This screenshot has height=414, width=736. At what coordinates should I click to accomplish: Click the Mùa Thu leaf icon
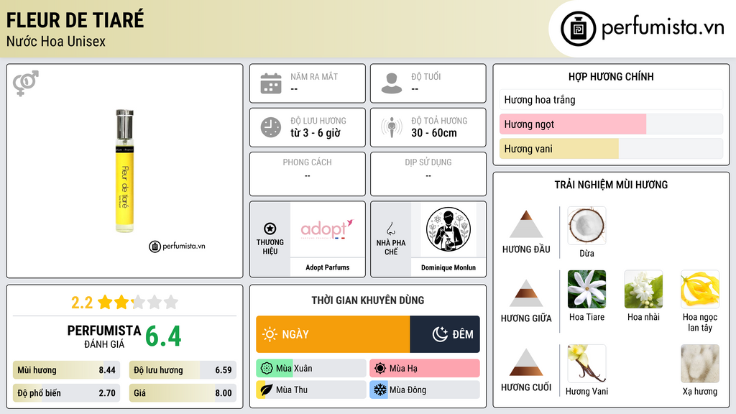click(x=267, y=390)
